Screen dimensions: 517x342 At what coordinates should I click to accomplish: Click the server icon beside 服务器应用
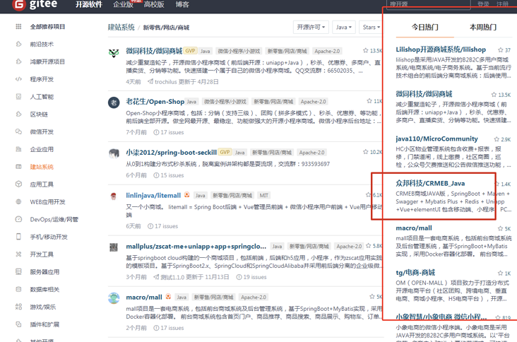click(18, 272)
